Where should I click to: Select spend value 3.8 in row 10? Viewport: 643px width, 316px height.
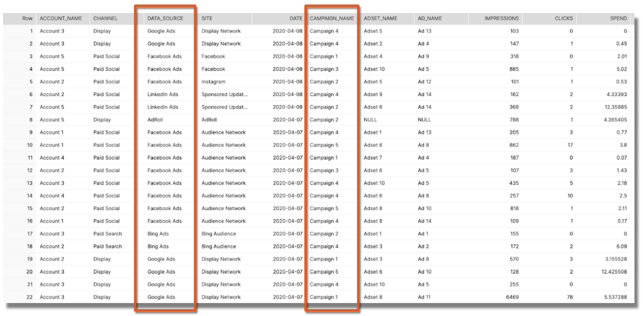coord(623,145)
